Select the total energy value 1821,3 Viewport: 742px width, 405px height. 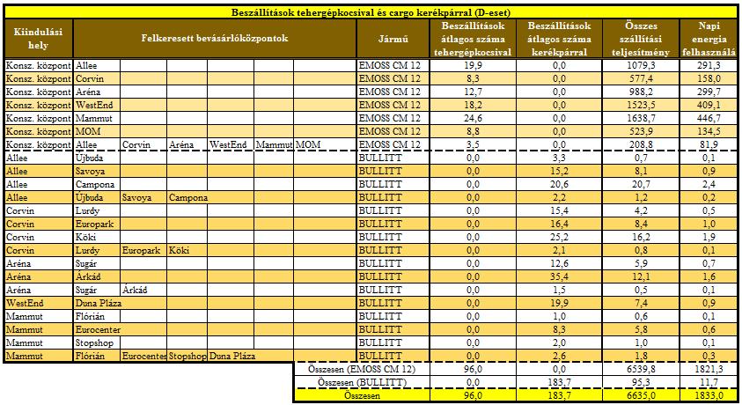pyautogui.click(x=709, y=370)
